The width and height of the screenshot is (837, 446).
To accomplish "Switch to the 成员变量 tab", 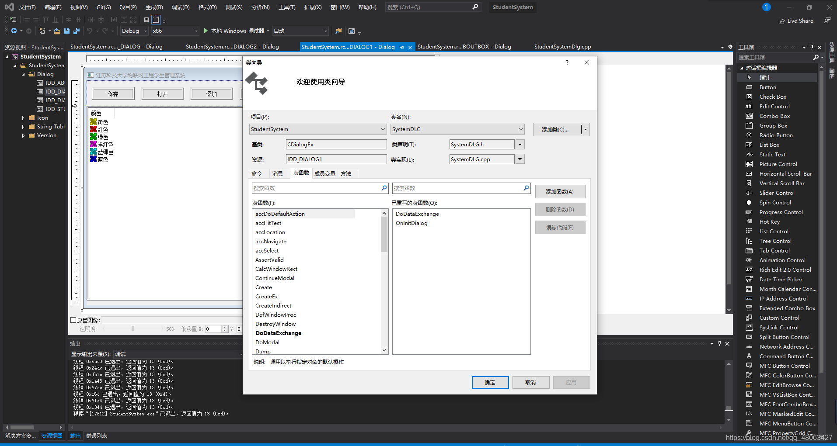I will tap(325, 174).
